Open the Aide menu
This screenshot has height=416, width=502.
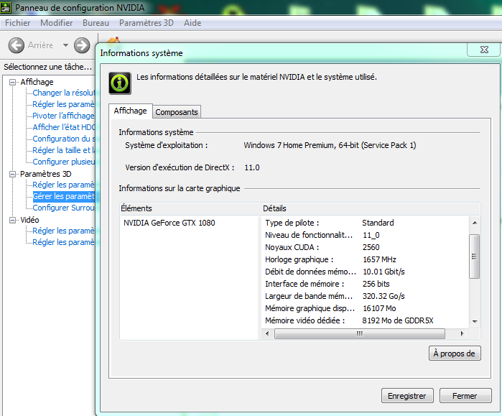pyautogui.click(x=192, y=23)
